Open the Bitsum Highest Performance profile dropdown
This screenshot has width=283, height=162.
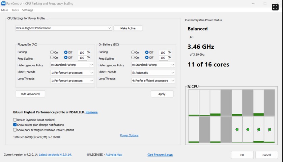tap(63, 28)
